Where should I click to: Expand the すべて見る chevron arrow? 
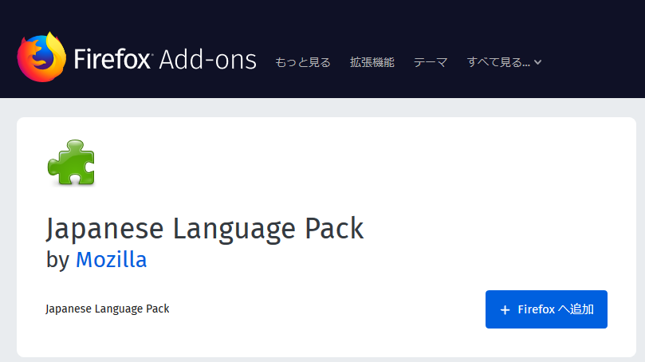[537, 62]
